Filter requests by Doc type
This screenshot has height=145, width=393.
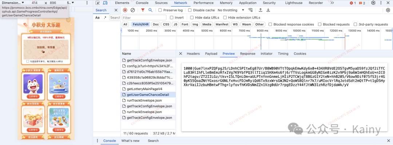point(156,24)
